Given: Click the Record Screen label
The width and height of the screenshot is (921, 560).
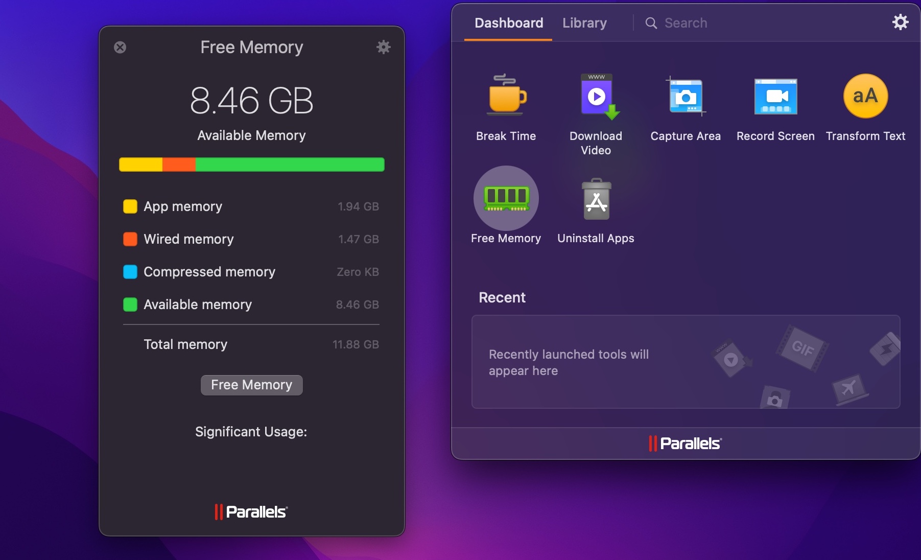Looking at the screenshot, I should [x=775, y=136].
